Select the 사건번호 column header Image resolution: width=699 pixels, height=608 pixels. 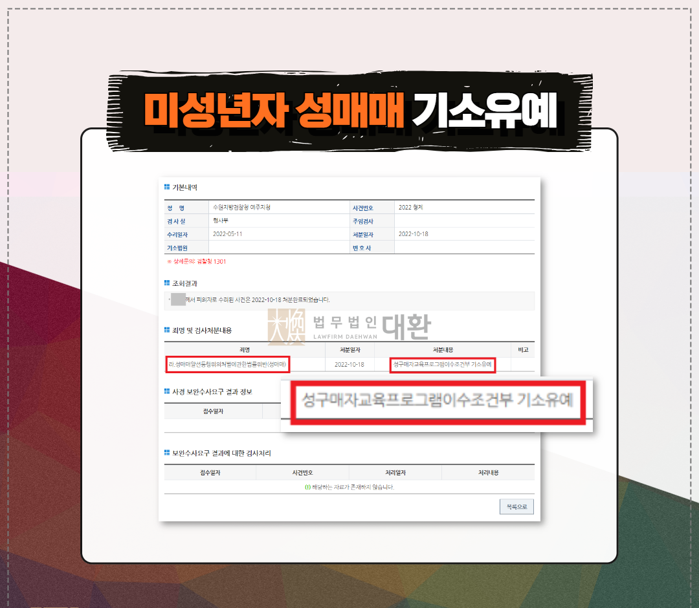(x=302, y=472)
